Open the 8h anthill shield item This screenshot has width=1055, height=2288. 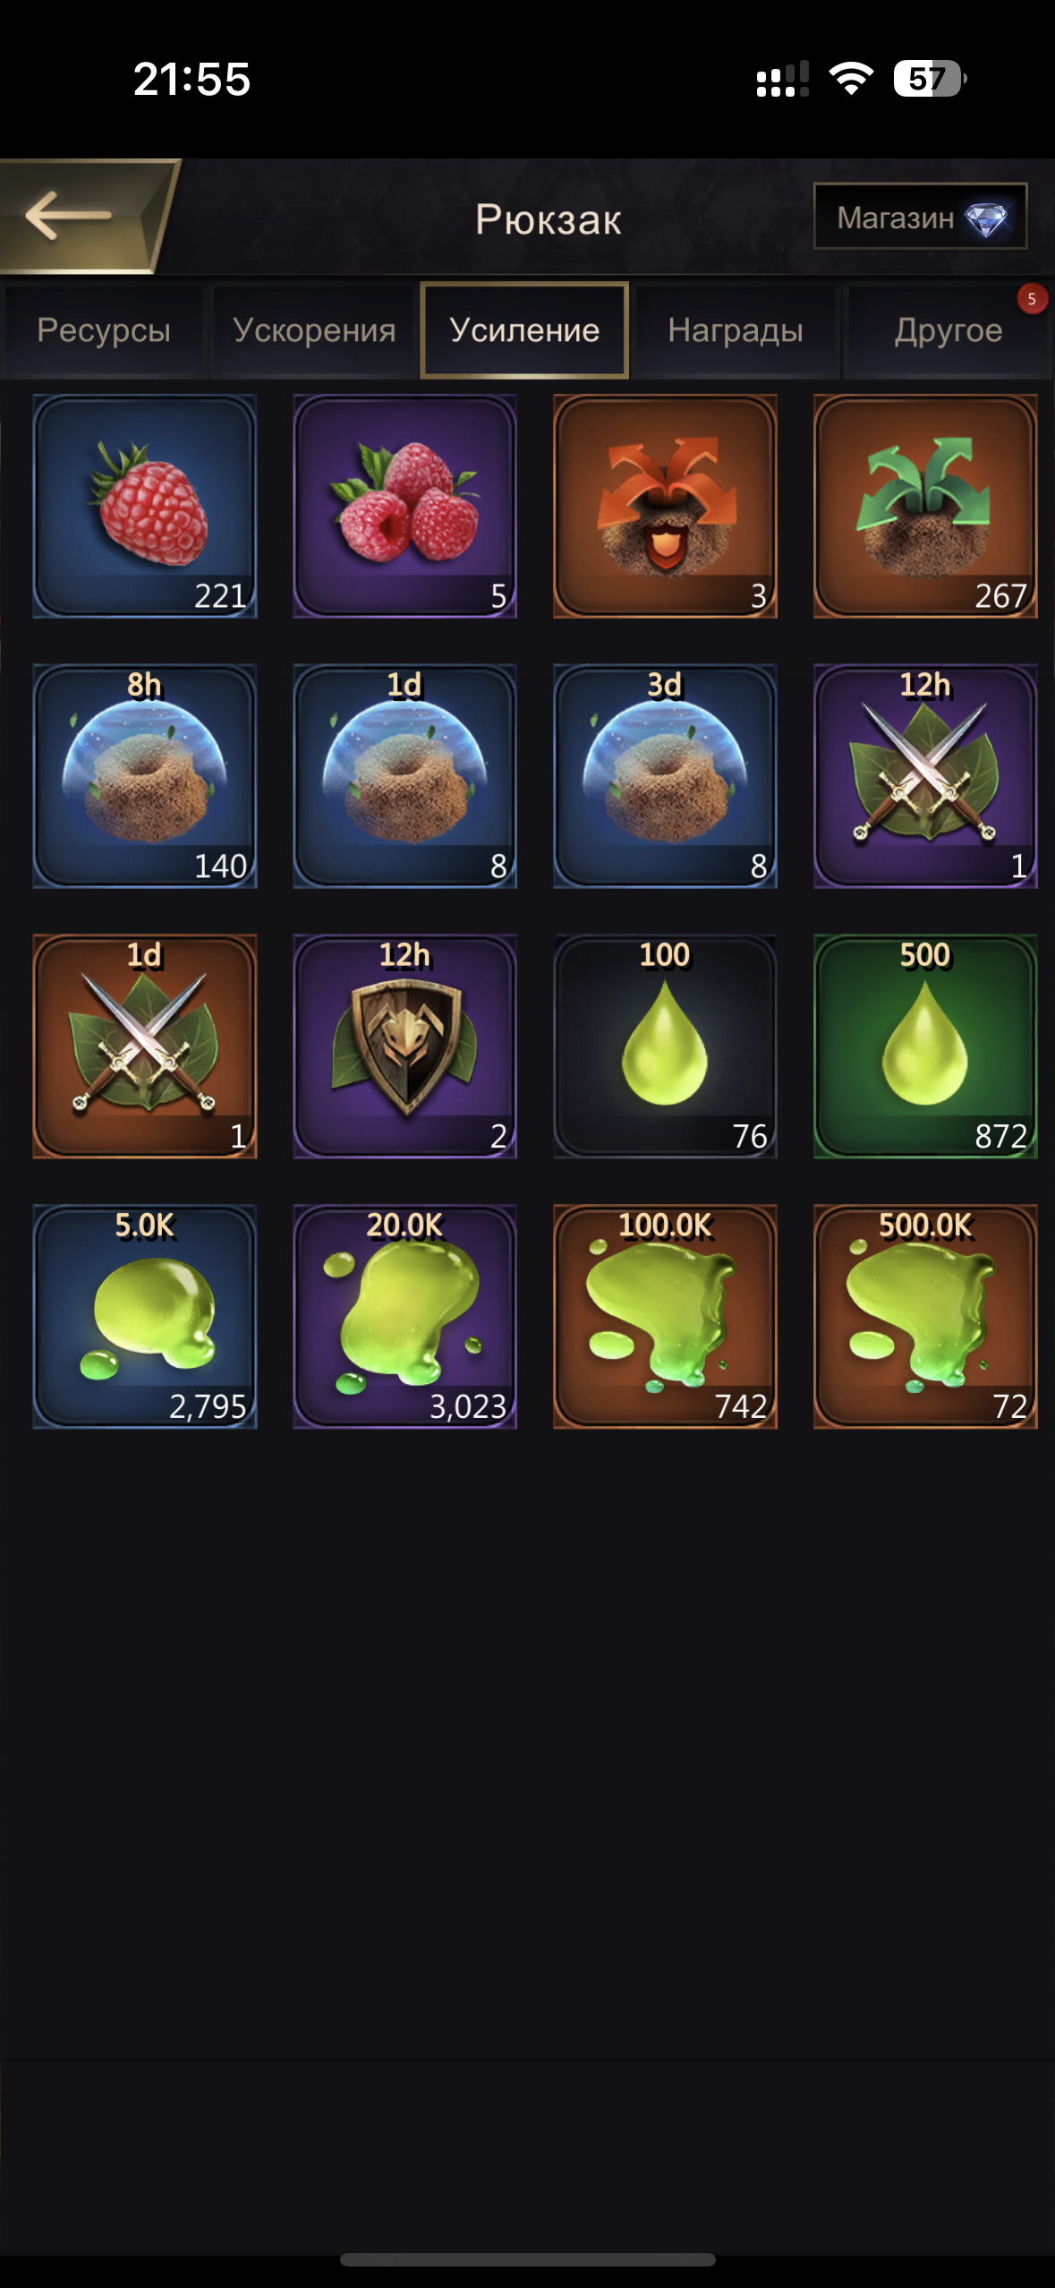click(145, 776)
